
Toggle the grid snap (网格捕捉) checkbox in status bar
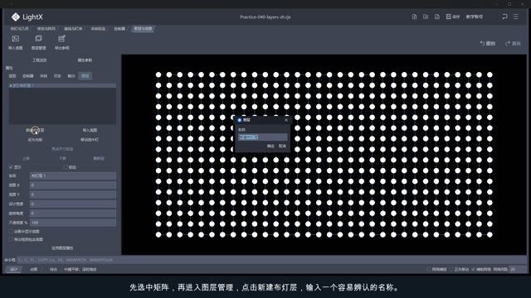click(429, 269)
